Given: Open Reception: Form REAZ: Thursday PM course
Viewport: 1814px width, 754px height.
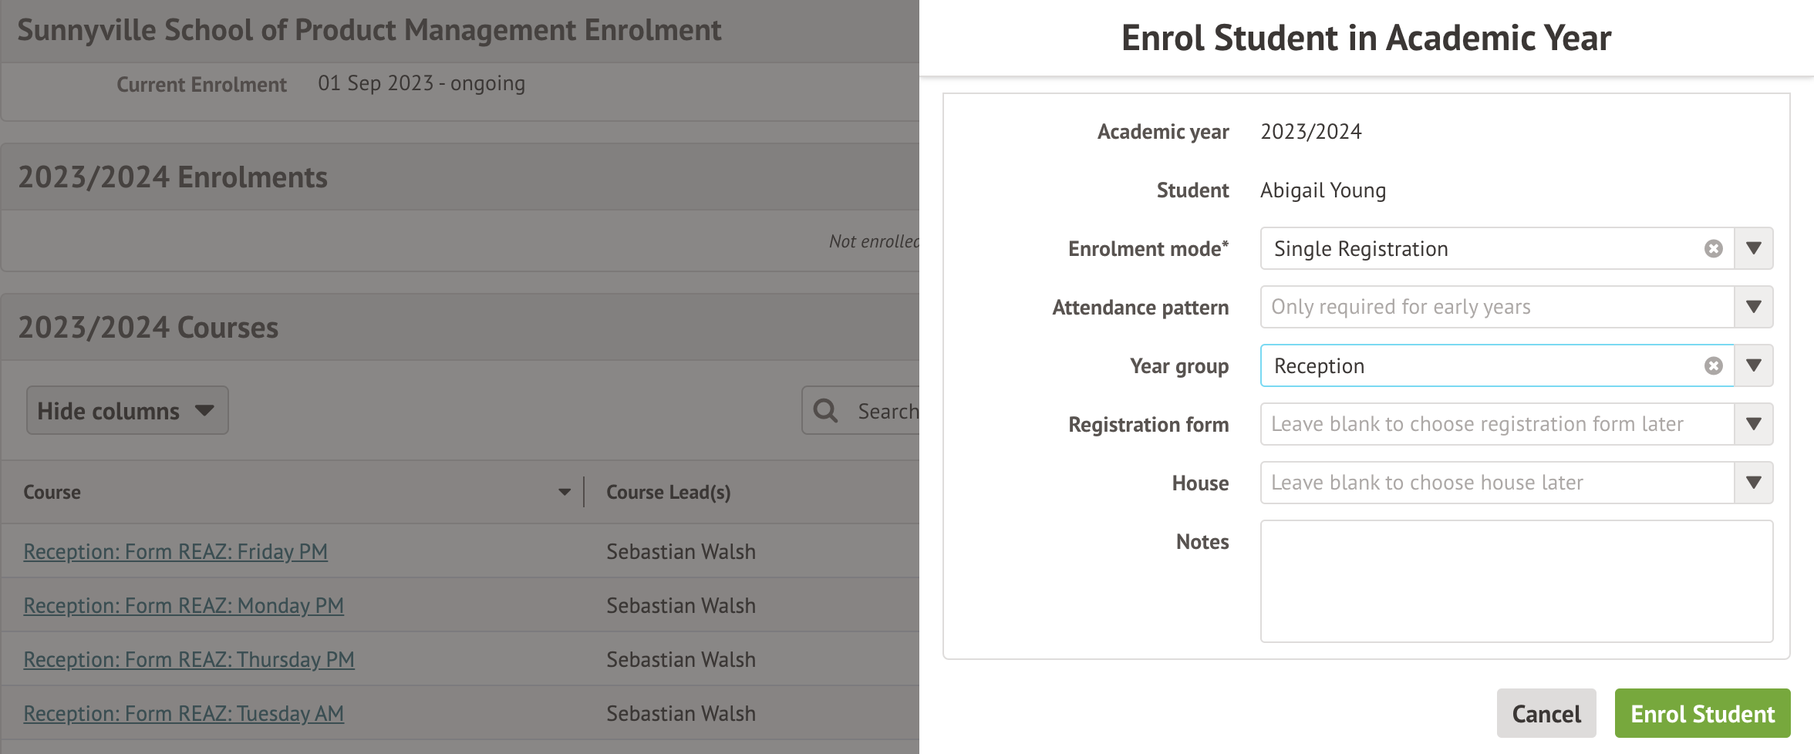Looking at the screenshot, I should tap(189, 660).
